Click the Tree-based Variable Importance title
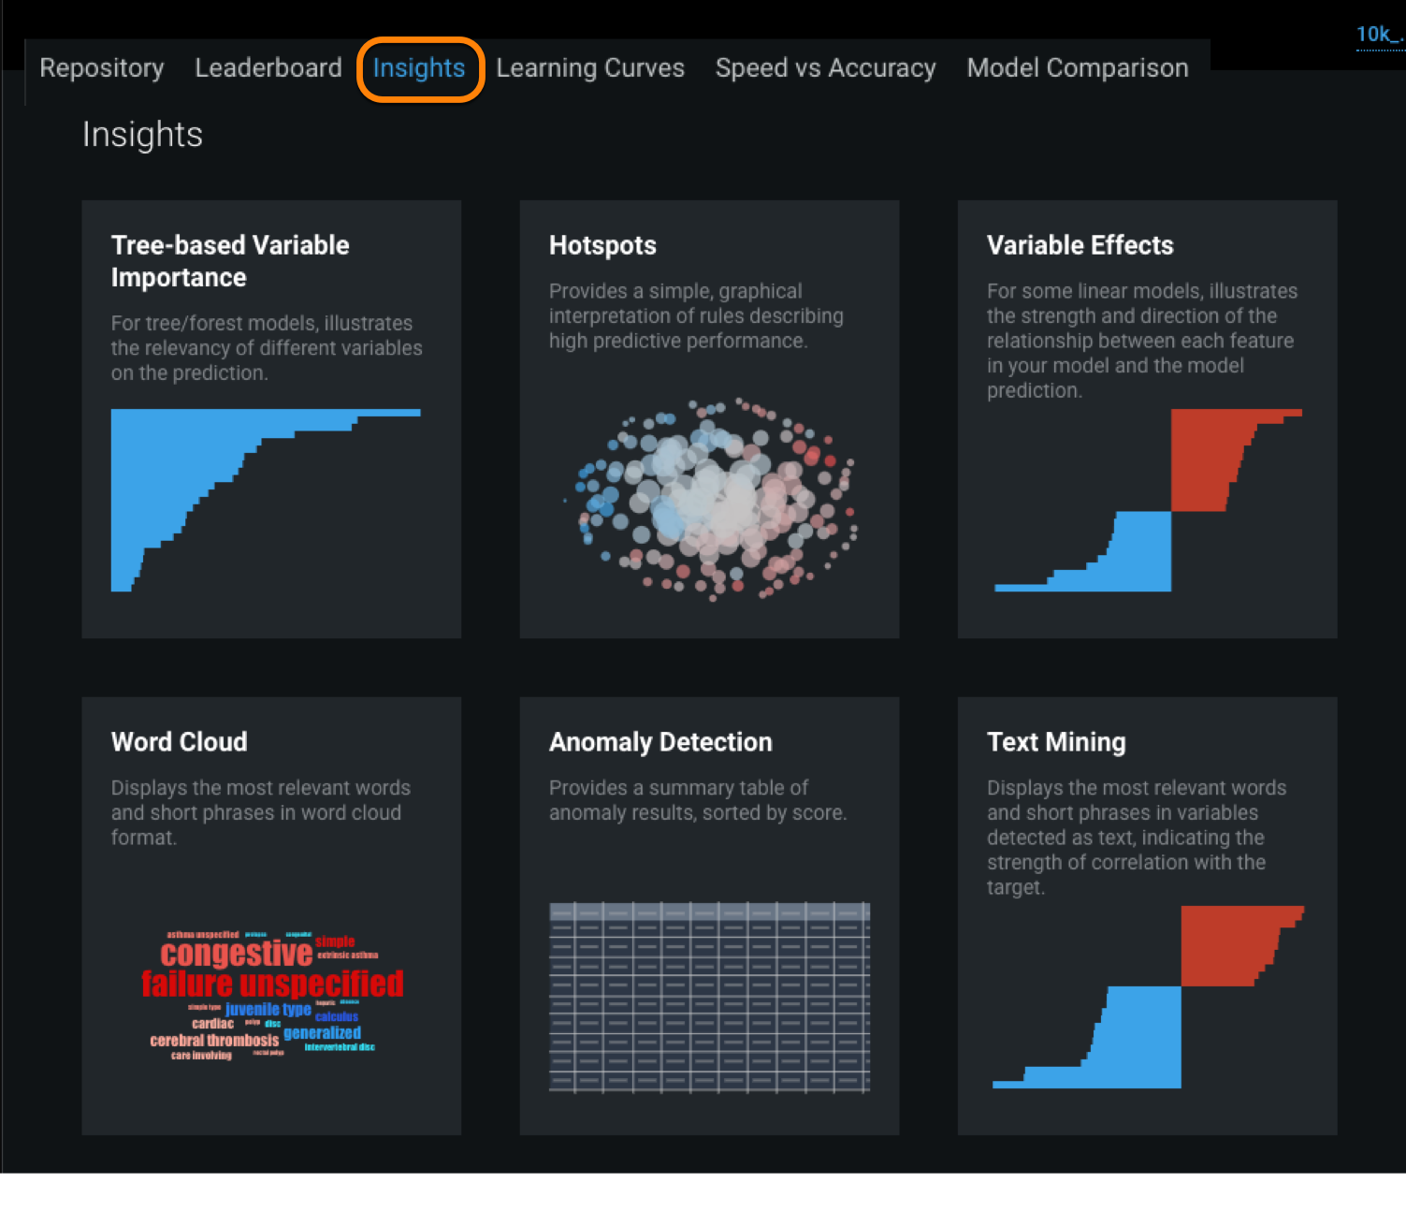1406x1211 pixels. click(x=230, y=261)
